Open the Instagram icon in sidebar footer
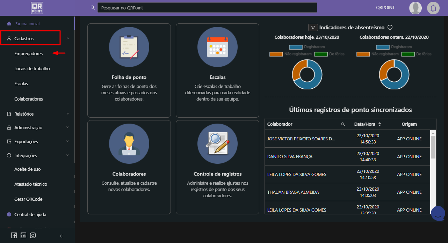448x243 pixels. point(33,235)
